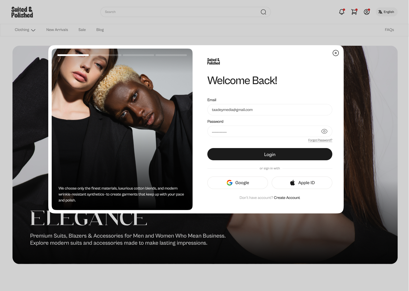Sign in with the Google button
The width and height of the screenshot is (409, 291).
(237, 183)
